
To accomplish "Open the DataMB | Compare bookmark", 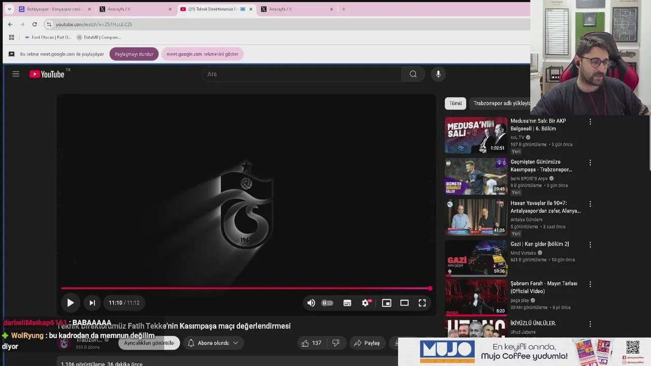I will (99, 37).
